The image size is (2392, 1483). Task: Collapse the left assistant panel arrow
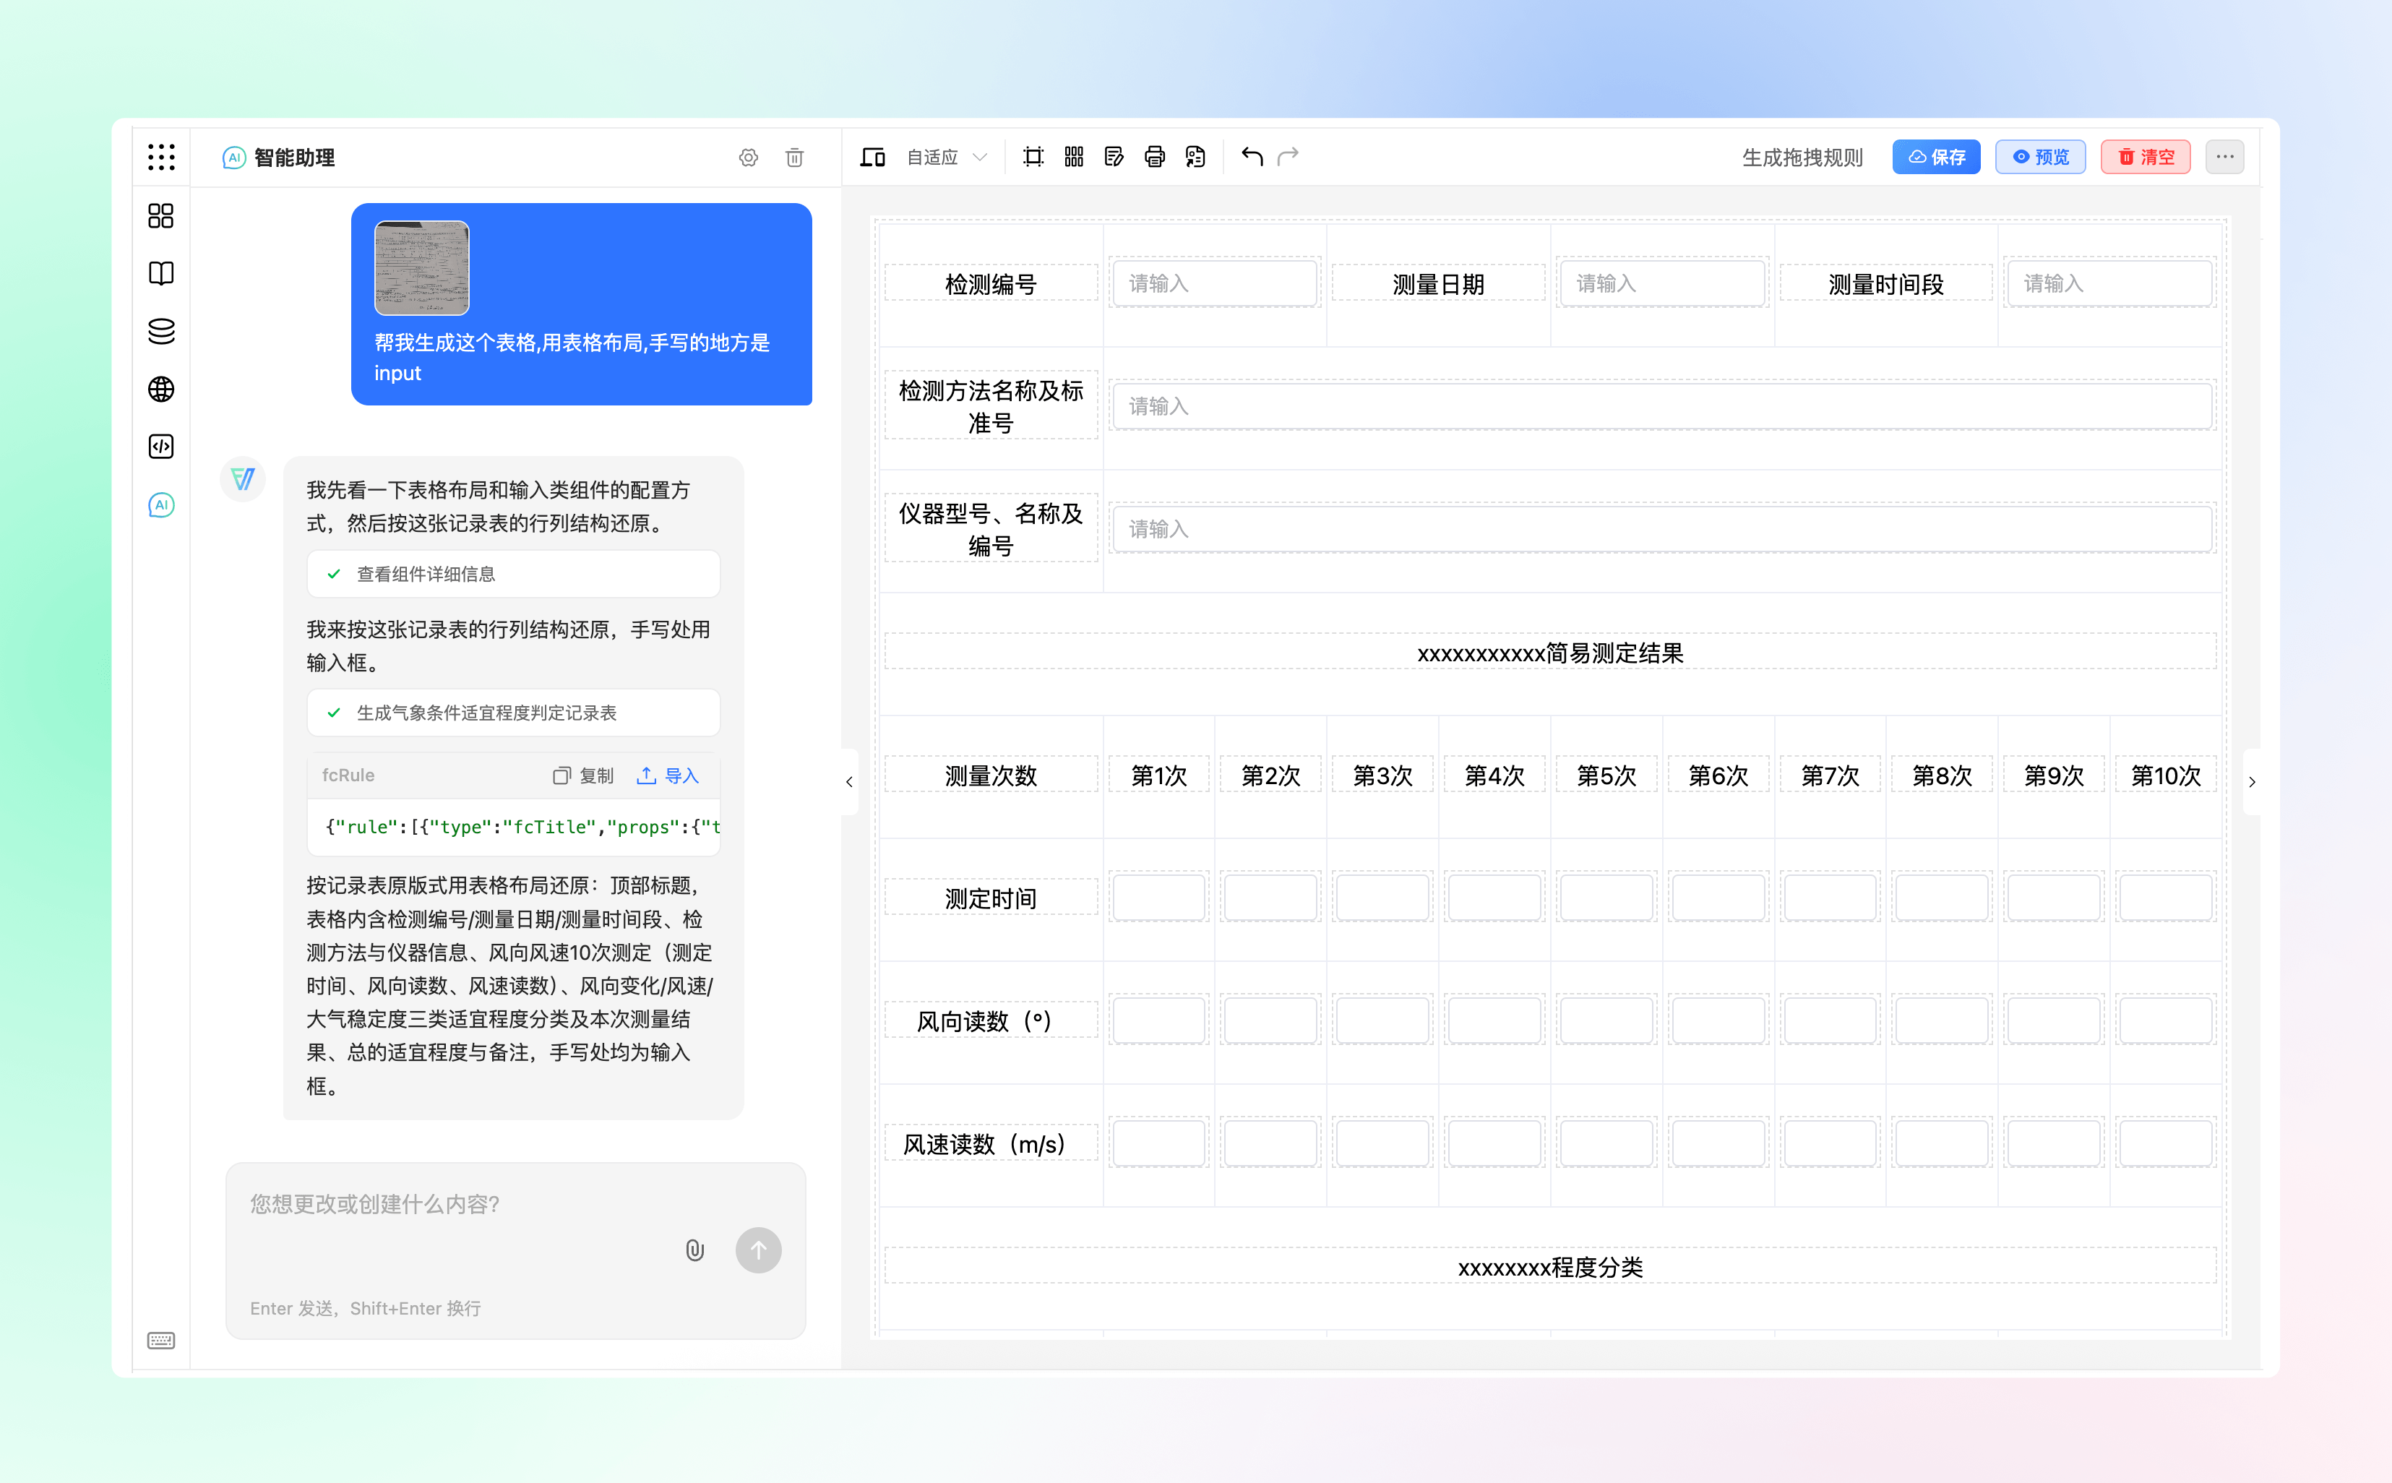[849, 782]
